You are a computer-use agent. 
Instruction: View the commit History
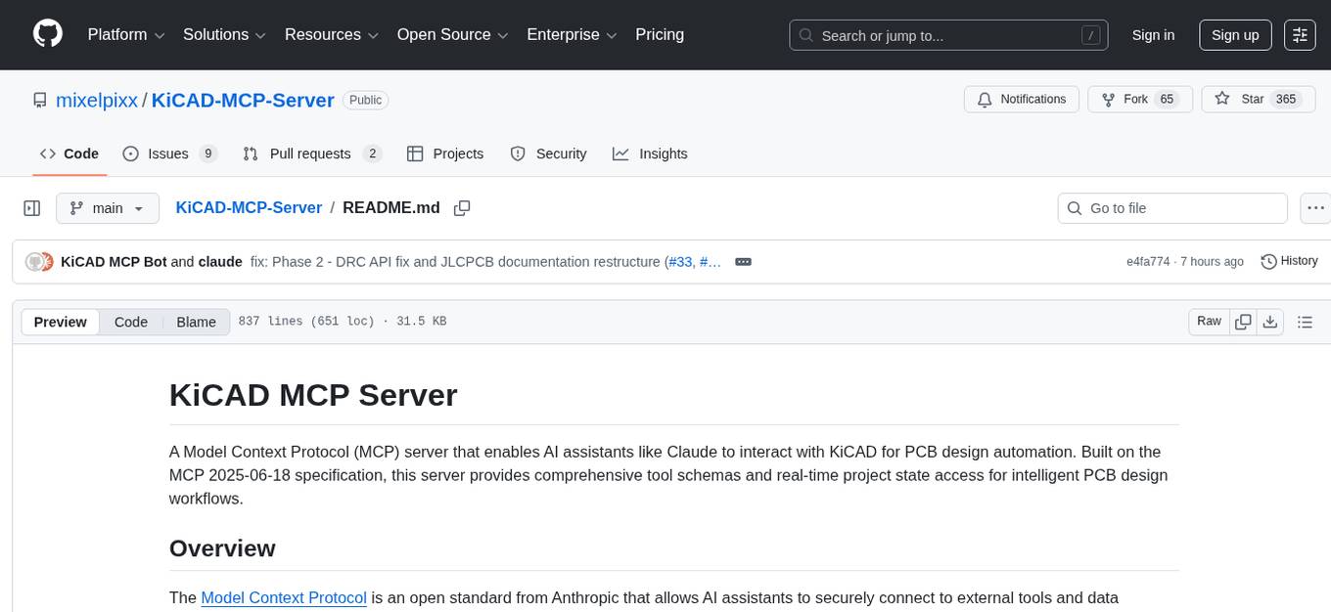(1289, 261)
